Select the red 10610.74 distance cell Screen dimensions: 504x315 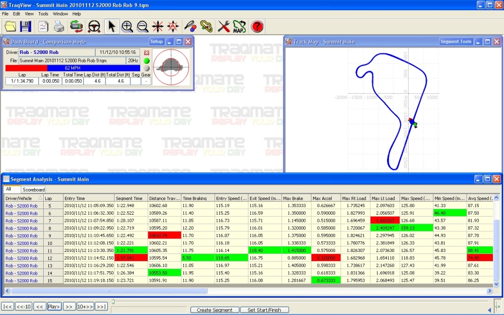[165, 235]
